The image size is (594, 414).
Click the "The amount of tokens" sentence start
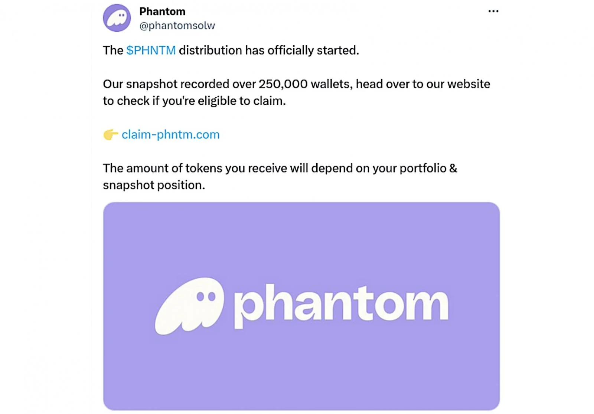(143, 168)
